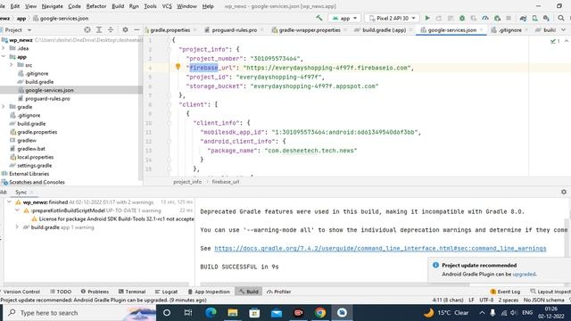The width and height of the screenshot is (571, 321).
Task: Click the LF line separator entry
Action: [471, 300]
